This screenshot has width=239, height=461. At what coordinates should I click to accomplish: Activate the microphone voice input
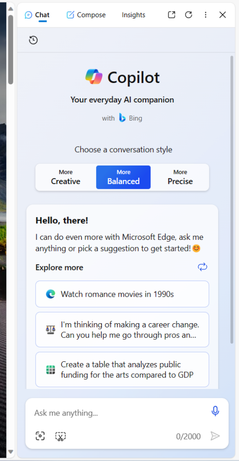point(215,411)
